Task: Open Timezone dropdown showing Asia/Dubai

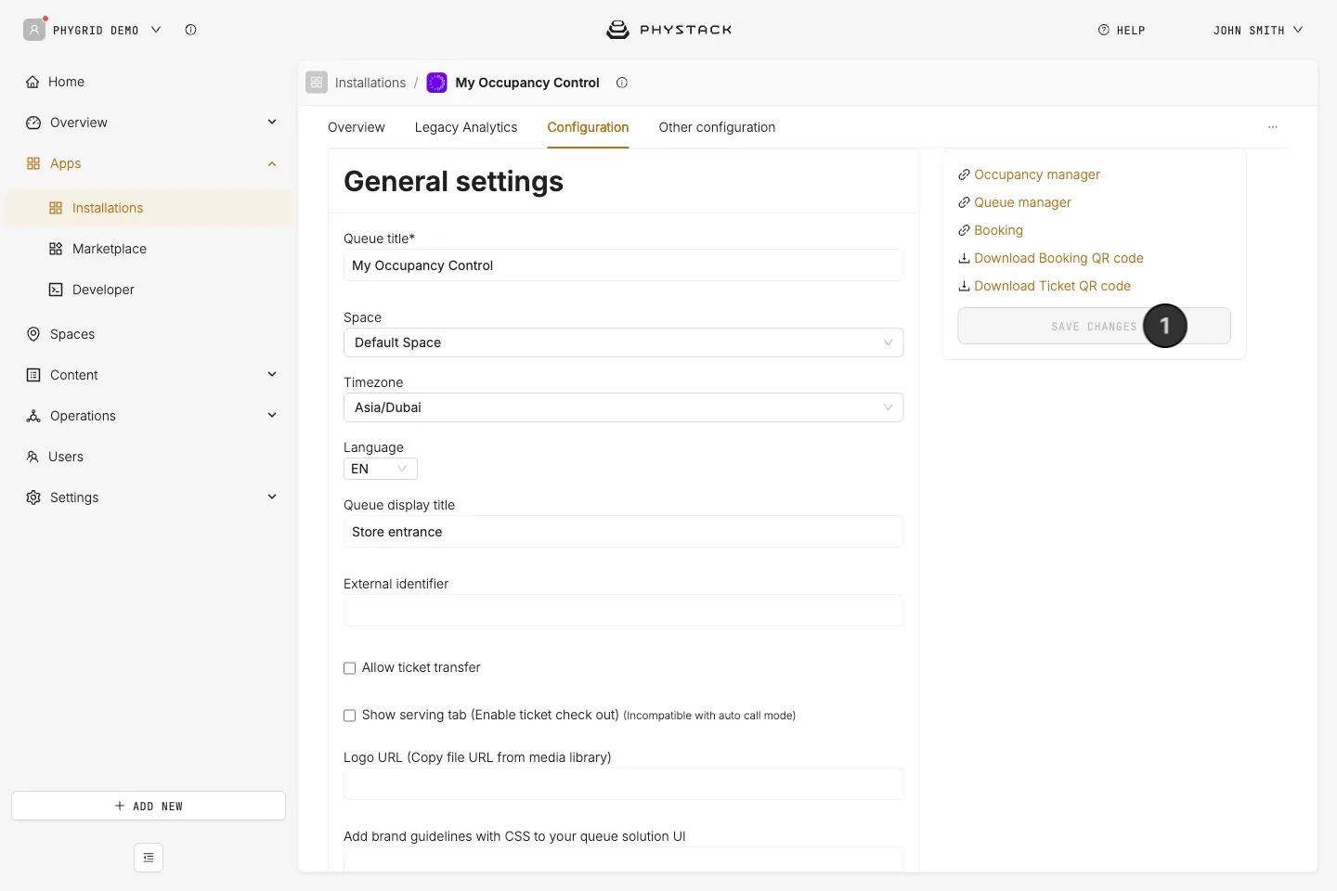Action: click(623, 407)
